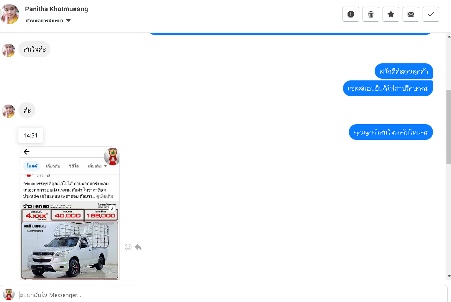This screenshot has height=302, width=451.
Task: Open Panitha Khotmueang profile picture in header
Action: [x=10, y=14]
